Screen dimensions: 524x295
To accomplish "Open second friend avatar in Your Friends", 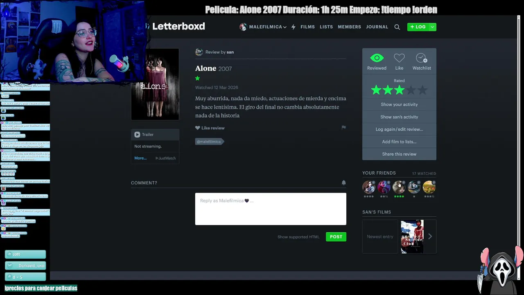I will 384,187.
